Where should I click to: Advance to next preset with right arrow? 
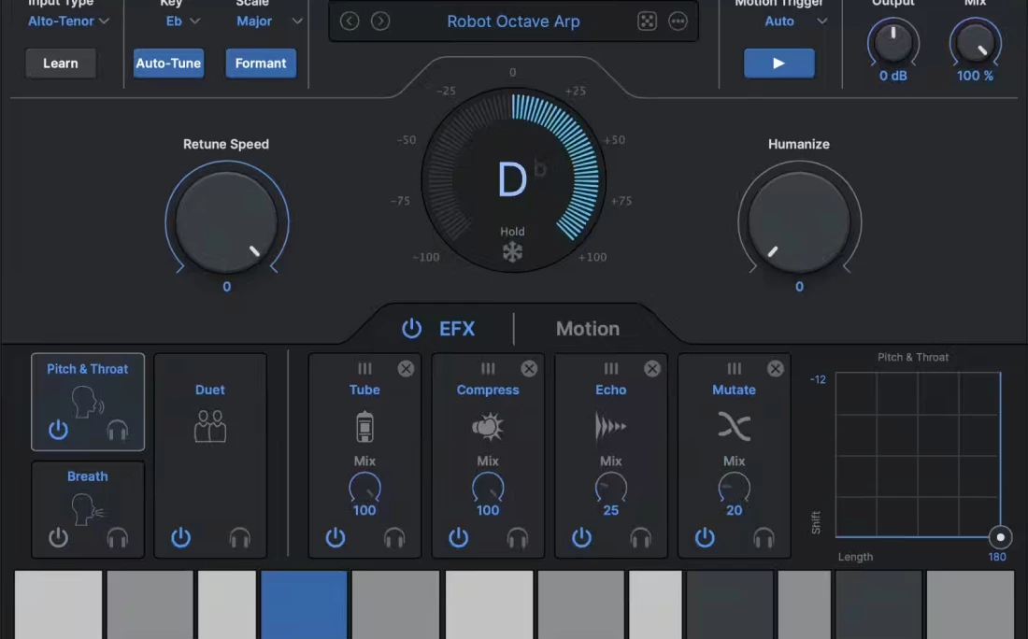[380, 21]
